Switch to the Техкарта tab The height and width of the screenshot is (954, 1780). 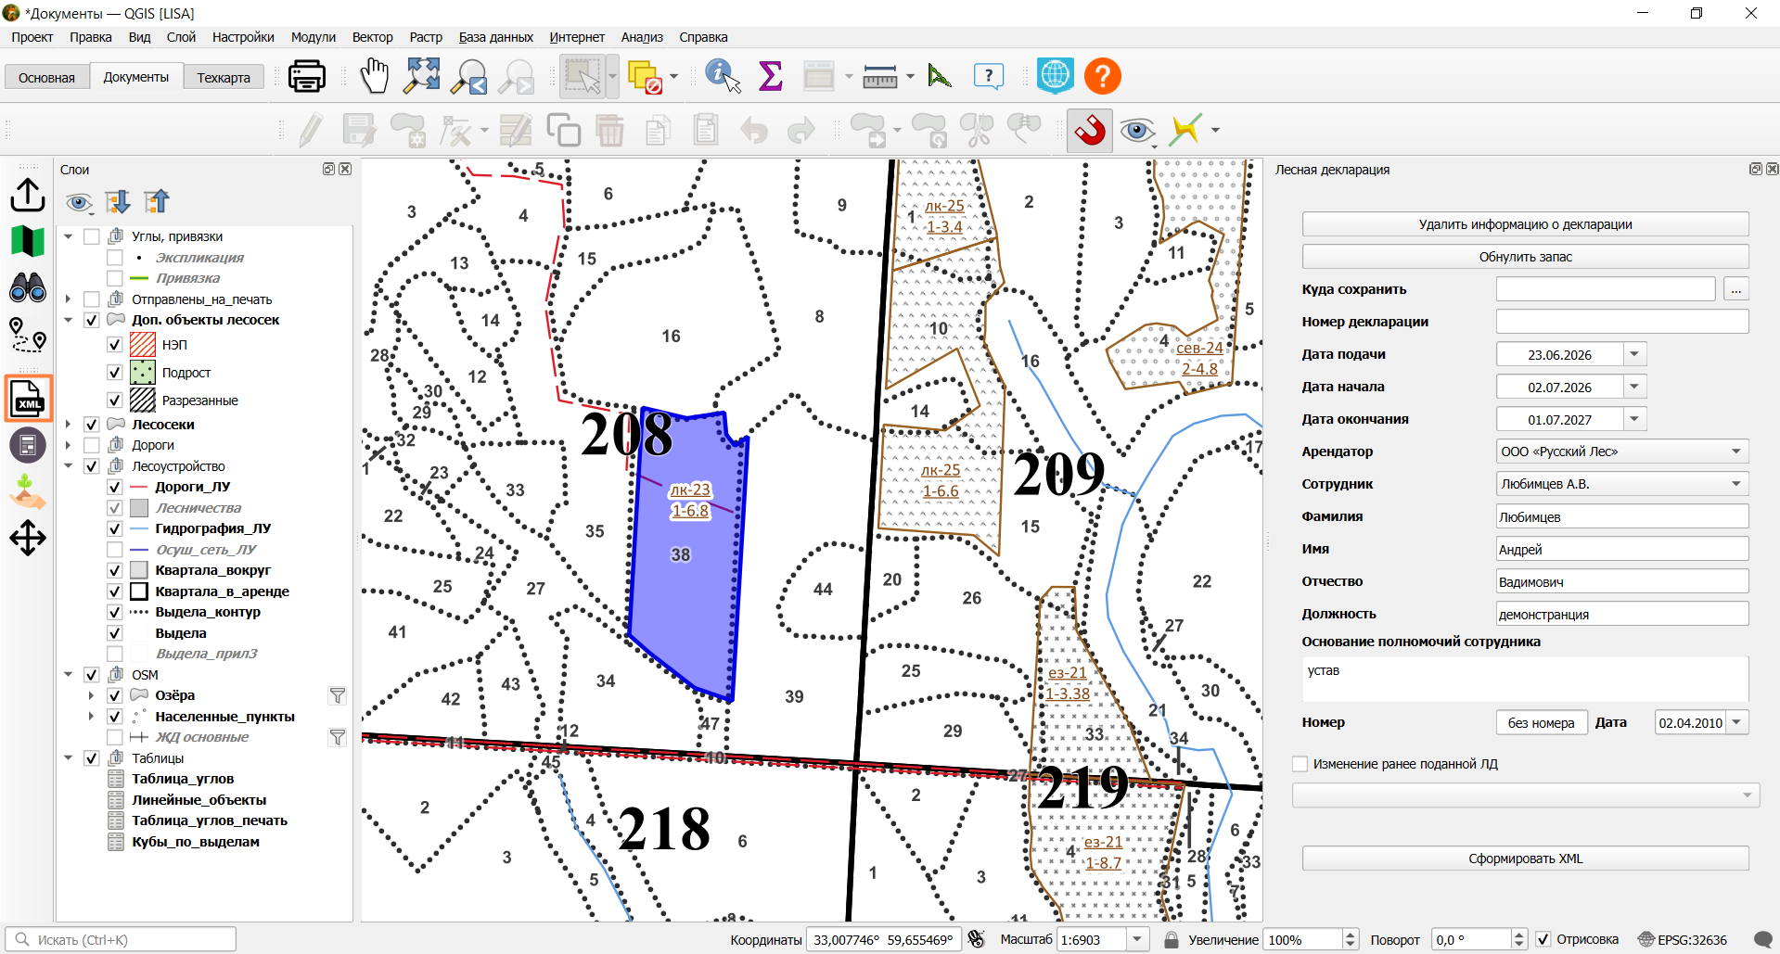[x=224, y=77]
